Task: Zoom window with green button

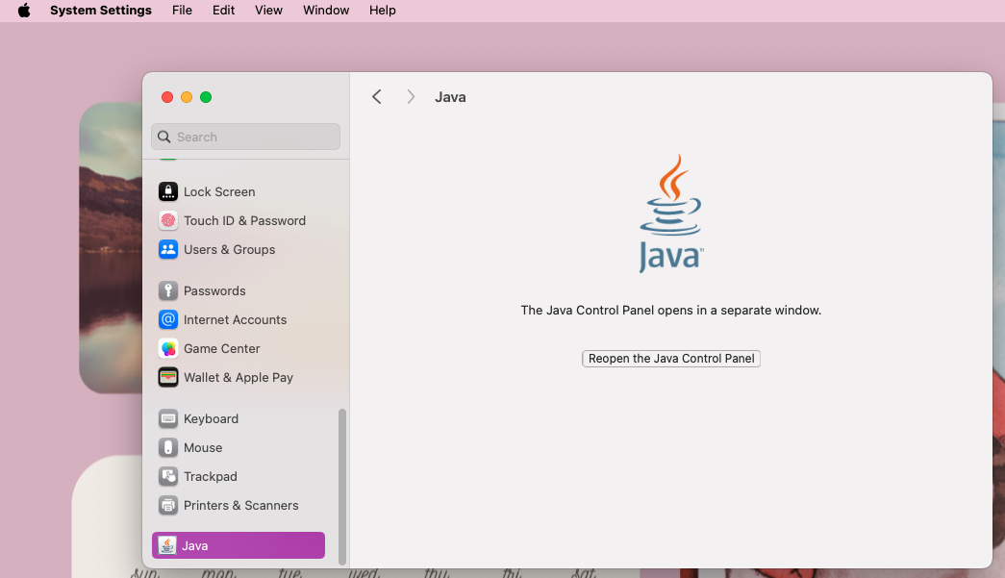Action: click(x=206, y=97)
